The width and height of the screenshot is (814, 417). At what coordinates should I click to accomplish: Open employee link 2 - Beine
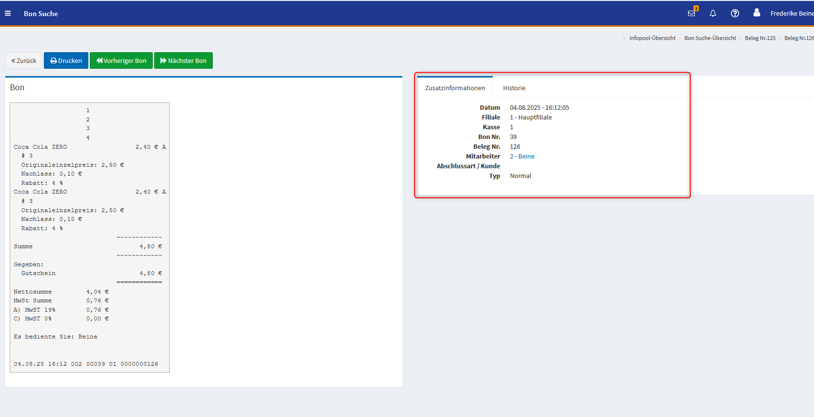tap(522, 157)
